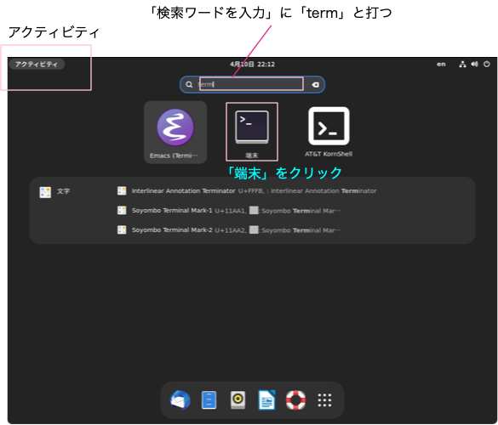The image size is (498, 425).
Task: Open the Help lifebuoy icon in dock
Action: pos(295,400)
